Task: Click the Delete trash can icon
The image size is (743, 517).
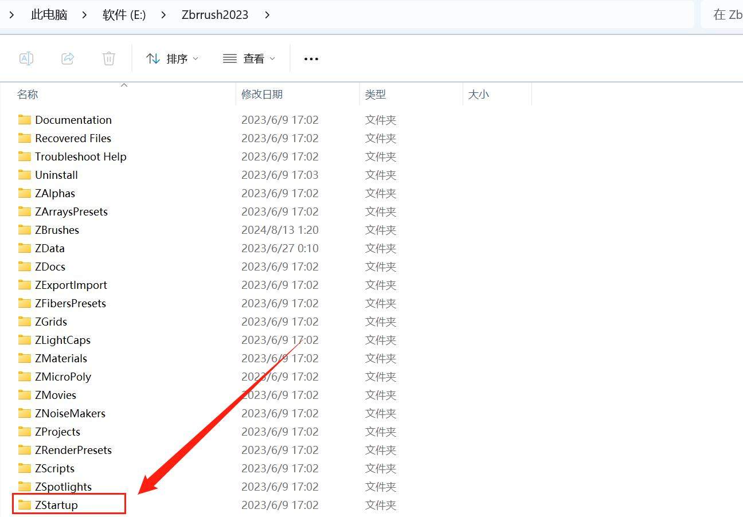Action: click(x=109, y=58)
